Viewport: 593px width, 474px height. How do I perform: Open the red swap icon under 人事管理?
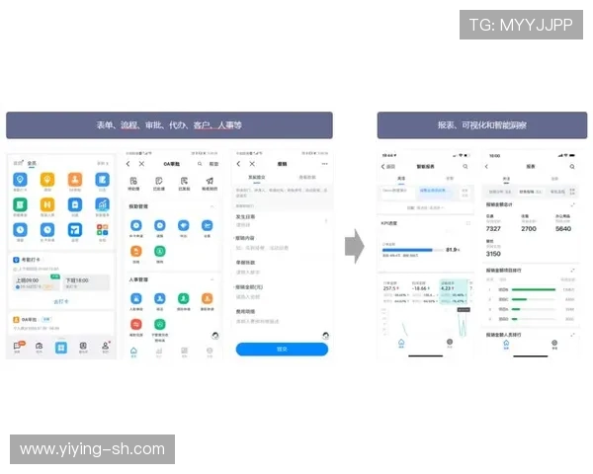click(x=136, y=324)
